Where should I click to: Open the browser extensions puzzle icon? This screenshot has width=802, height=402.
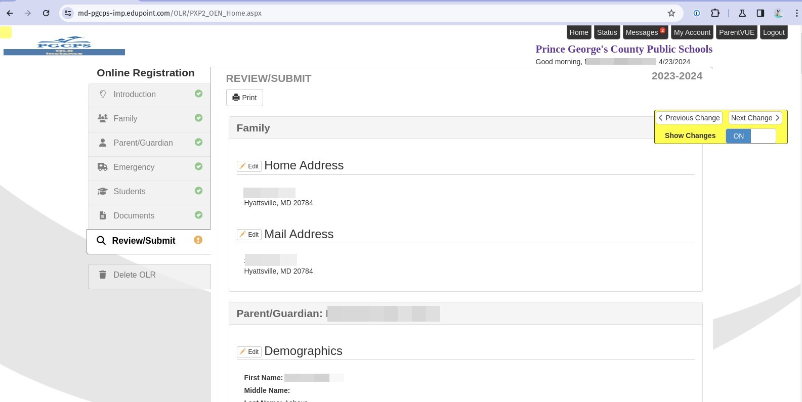715,13
